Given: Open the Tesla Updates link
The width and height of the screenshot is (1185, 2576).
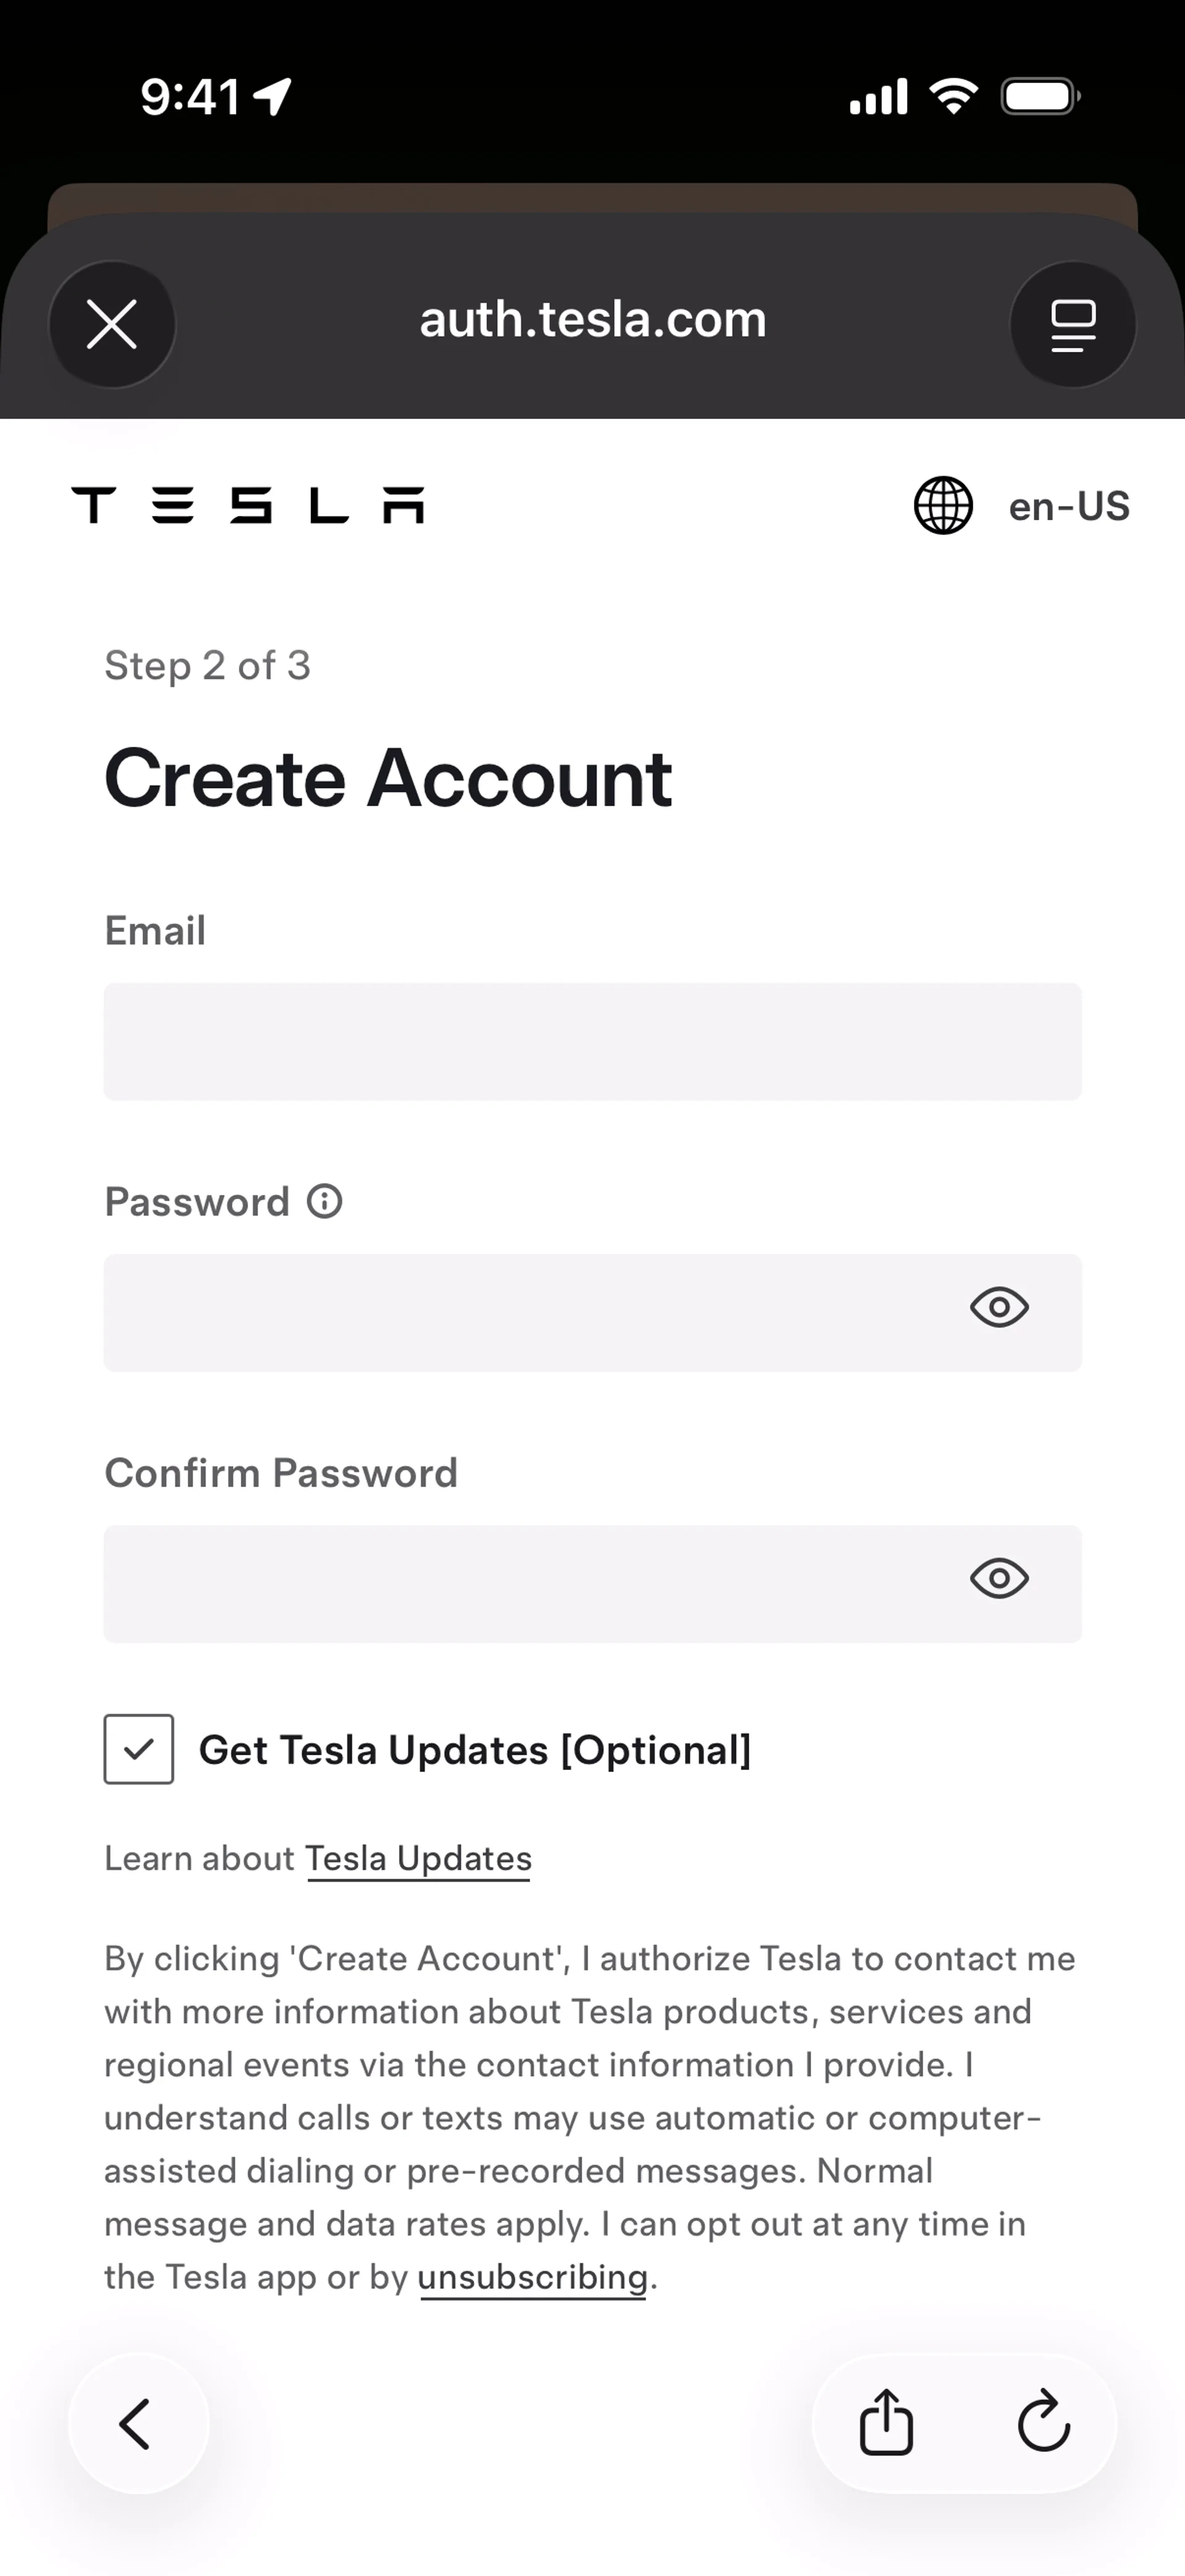Looking at the screenshot, I should [x=418, y=1859].
